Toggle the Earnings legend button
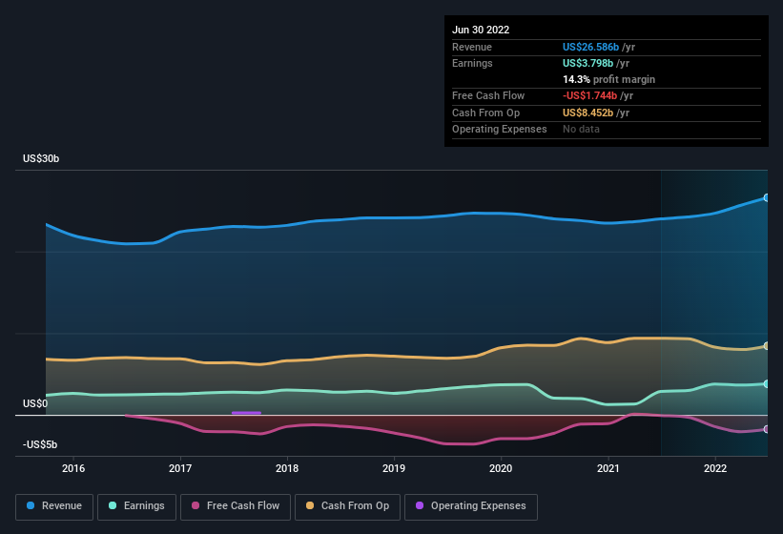Viewport: 783px width, 534px height. click(136, 506)
